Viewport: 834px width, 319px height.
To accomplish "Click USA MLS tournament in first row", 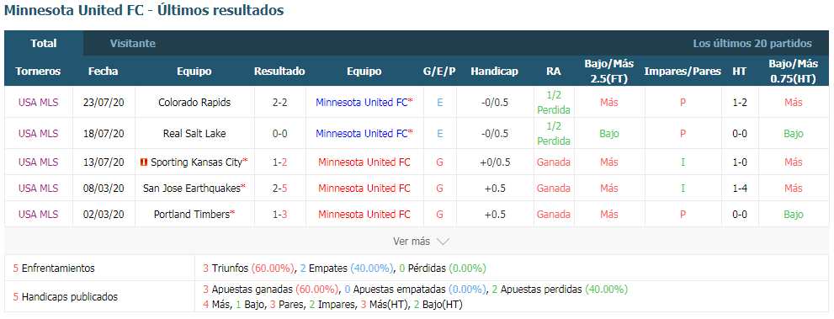I will pos(39,103).
